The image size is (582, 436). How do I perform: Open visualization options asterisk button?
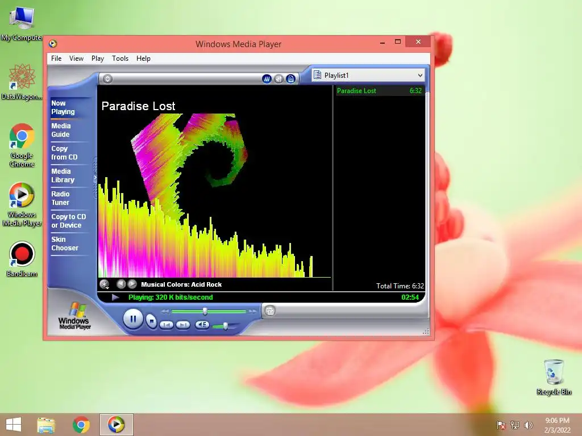(x=105, y=284)
